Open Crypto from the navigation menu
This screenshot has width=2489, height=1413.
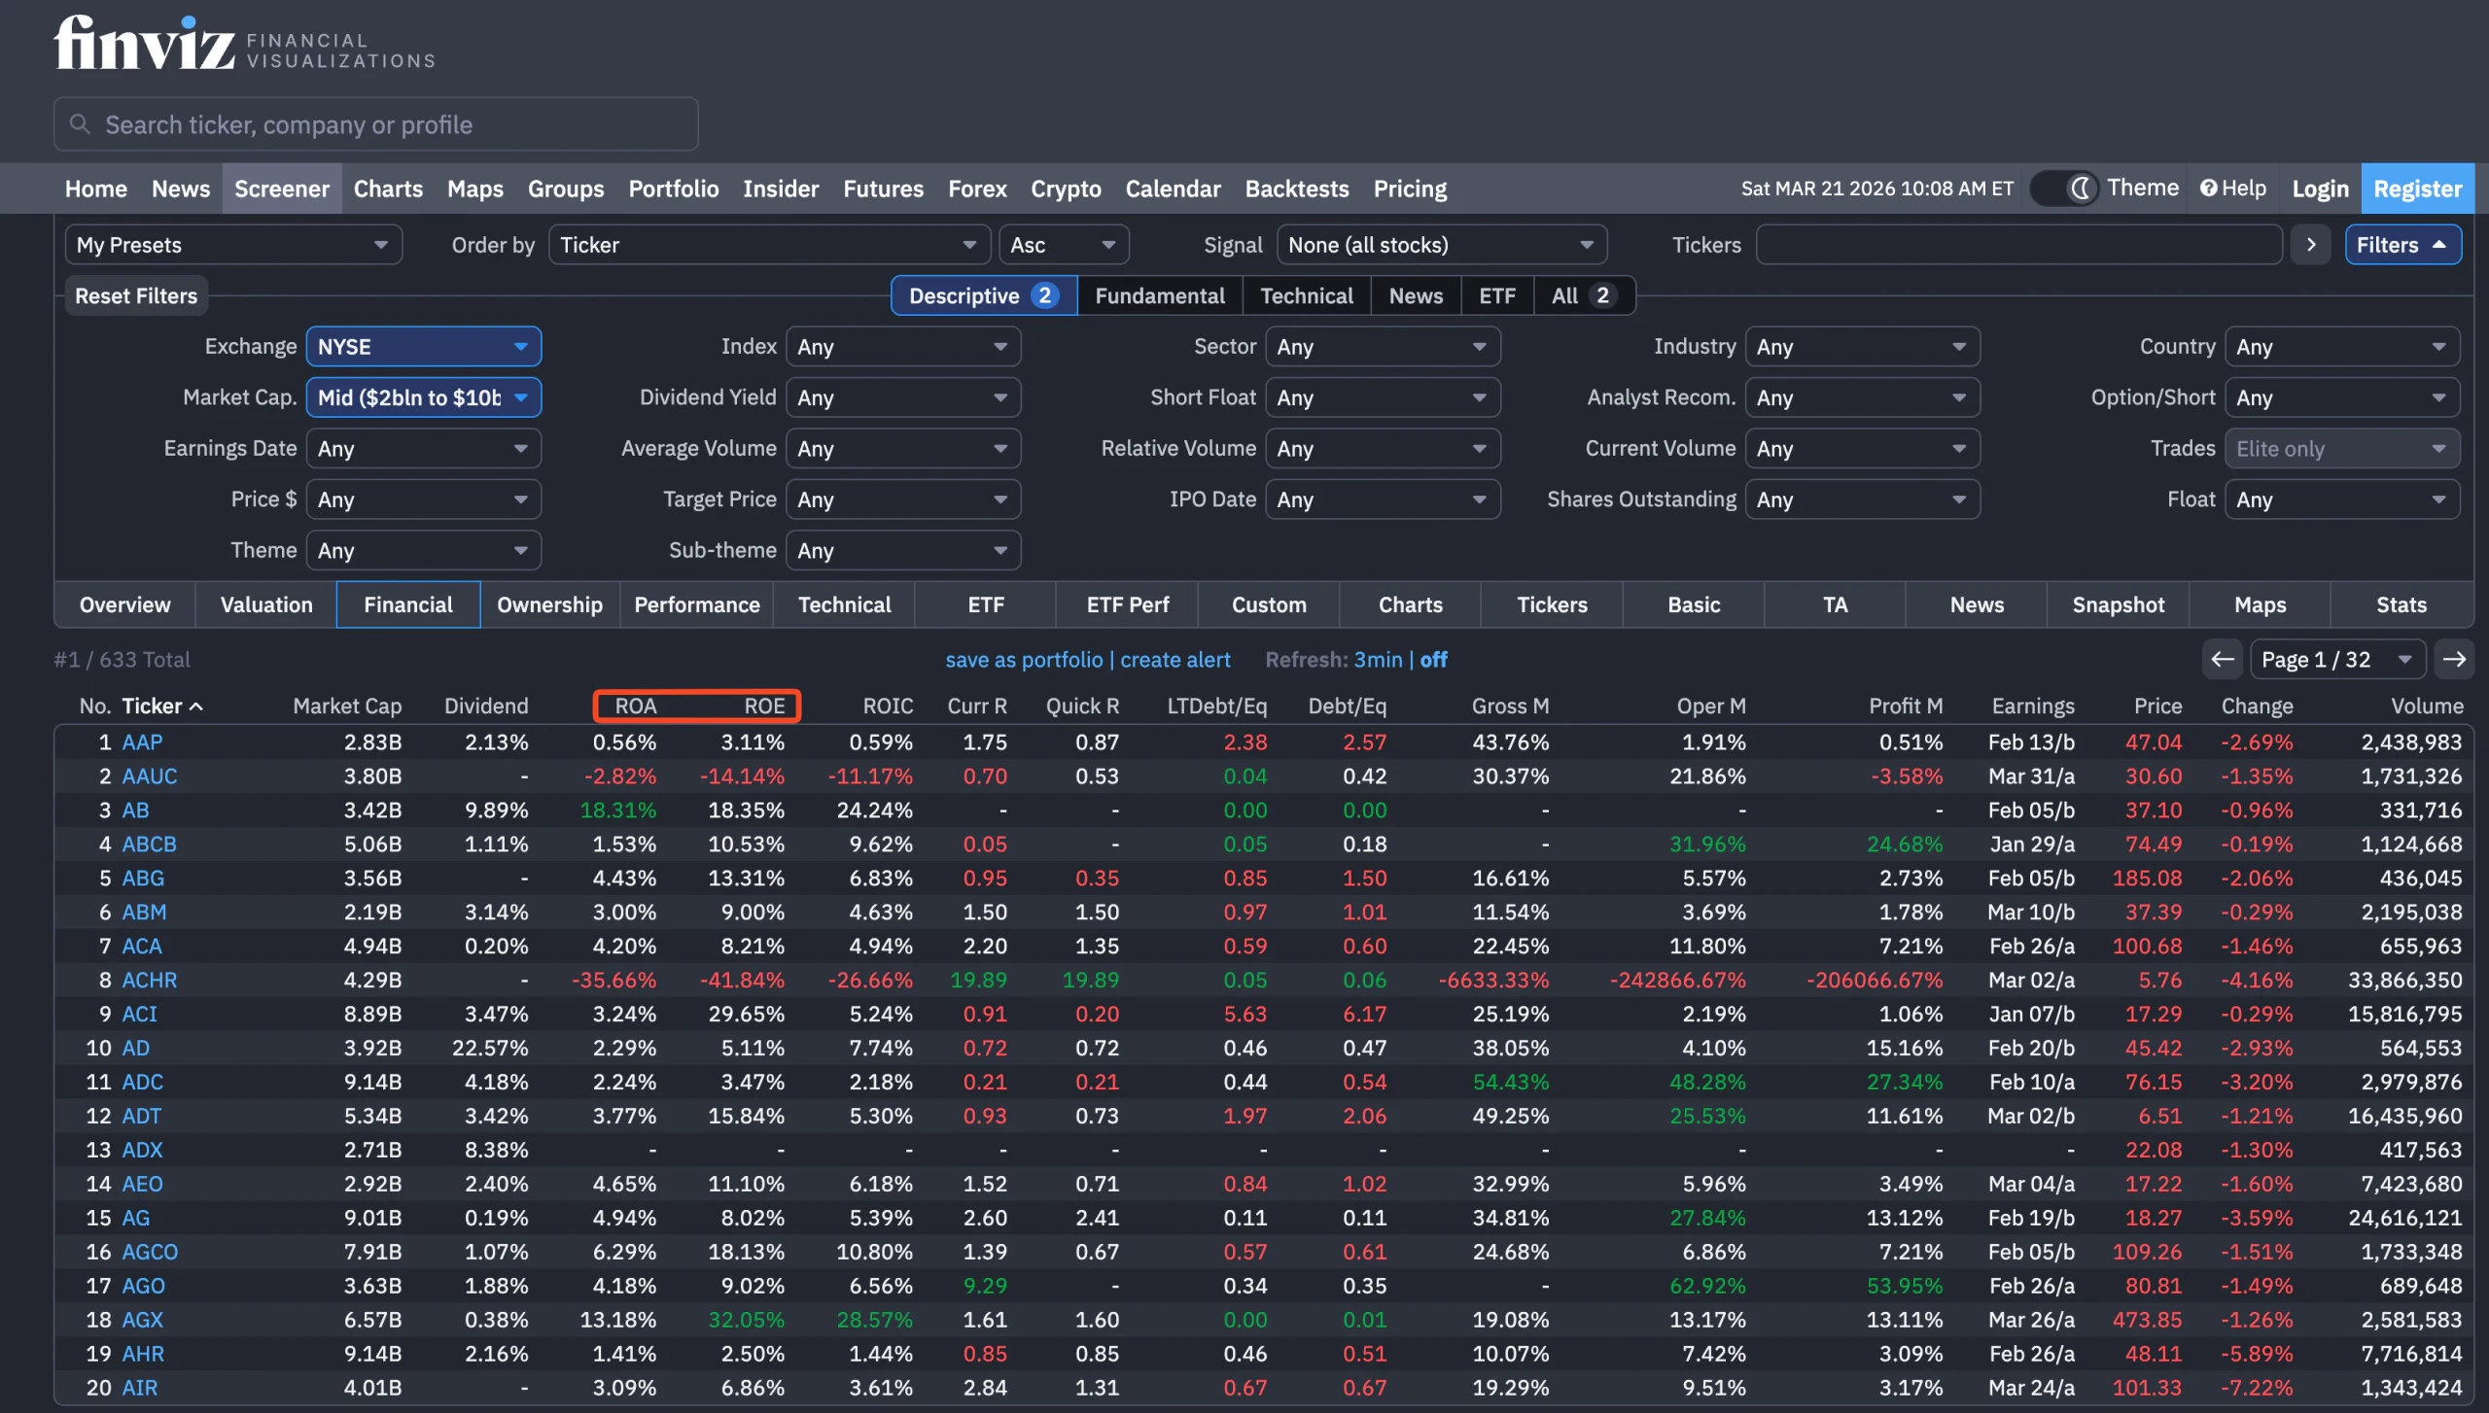tap(1066, 188)
